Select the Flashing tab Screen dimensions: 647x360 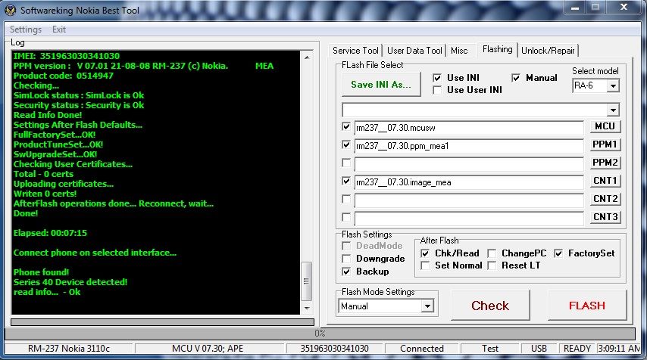497,49
